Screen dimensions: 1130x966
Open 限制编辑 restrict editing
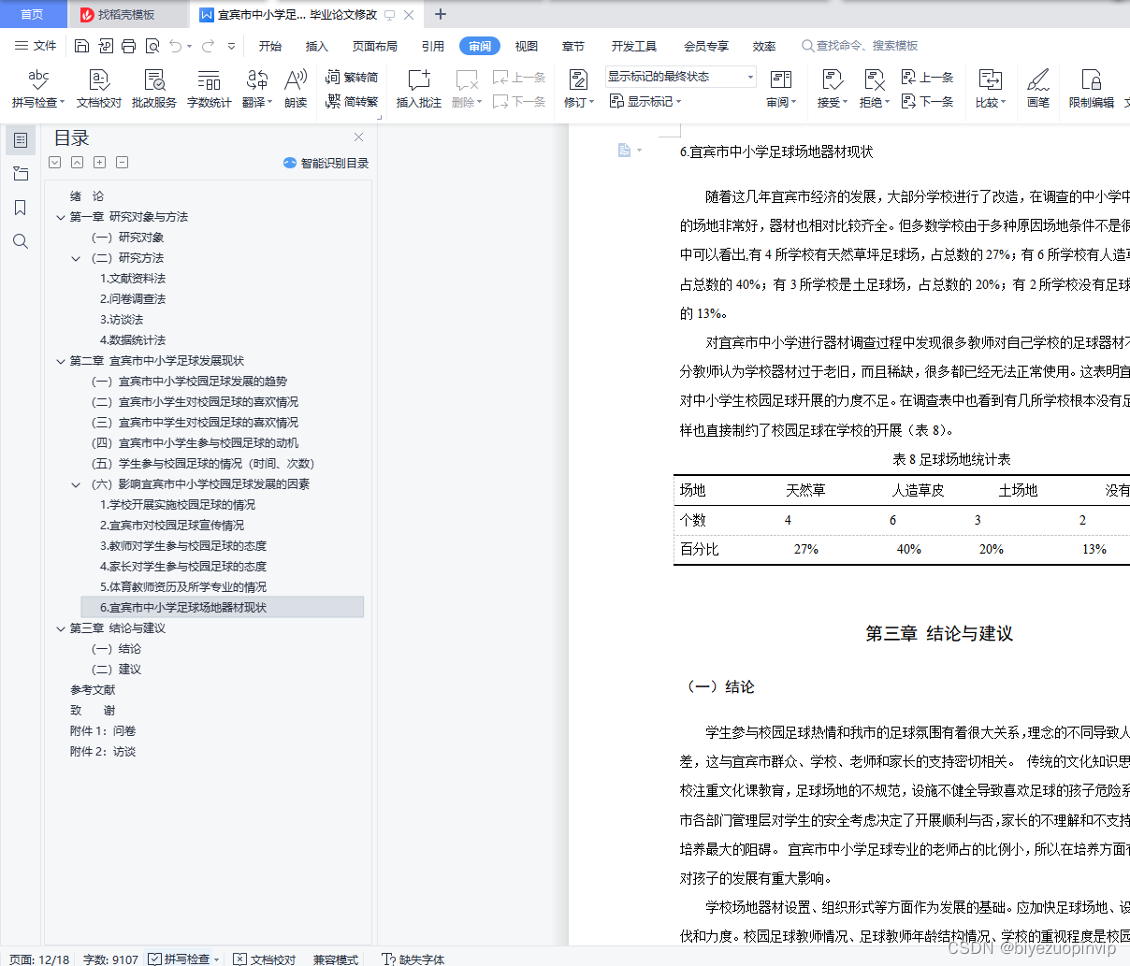(x=1092, y=89)
